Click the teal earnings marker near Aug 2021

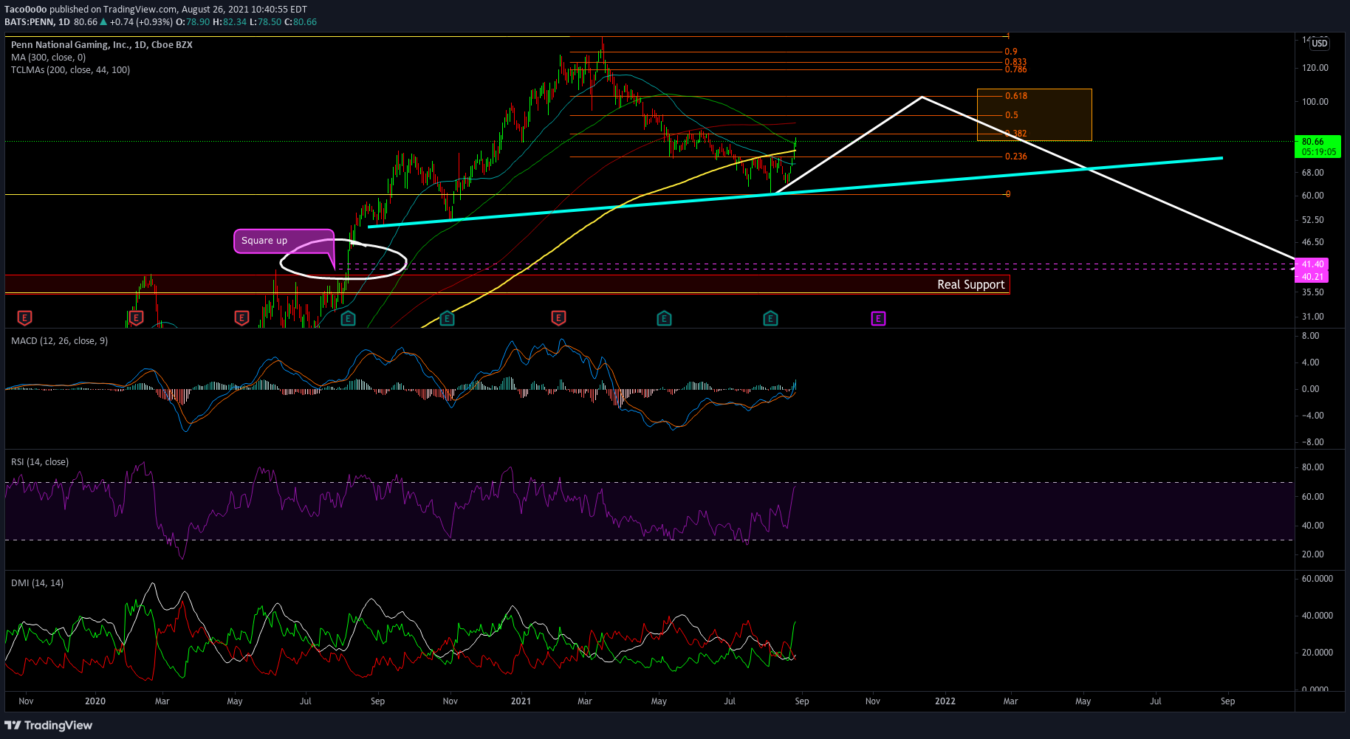770,319
